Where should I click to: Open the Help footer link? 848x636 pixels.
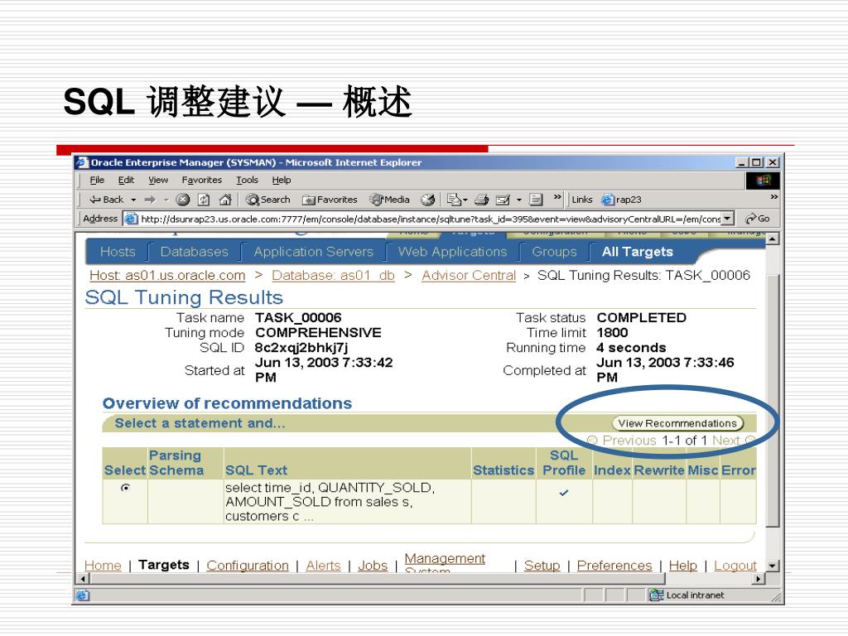[682, 566]
